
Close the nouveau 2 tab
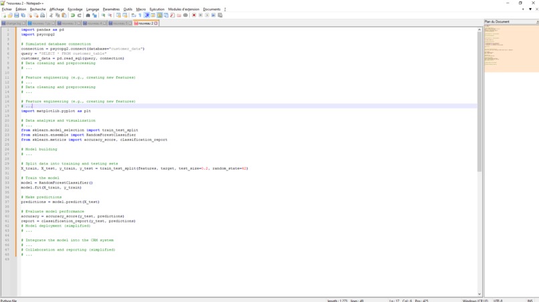(x=156, y=23)
